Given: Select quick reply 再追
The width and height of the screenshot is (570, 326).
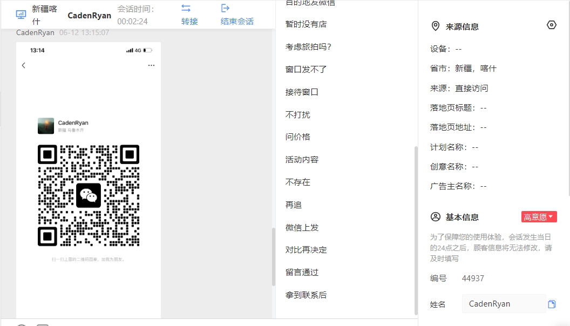Looking at the screenshot, I should [x=294, y=205].
